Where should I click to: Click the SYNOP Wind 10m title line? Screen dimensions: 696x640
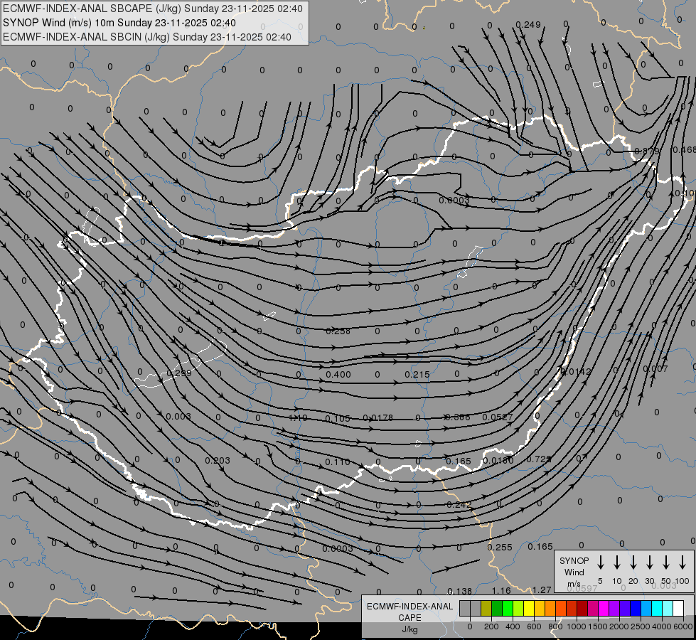(119, 23)
